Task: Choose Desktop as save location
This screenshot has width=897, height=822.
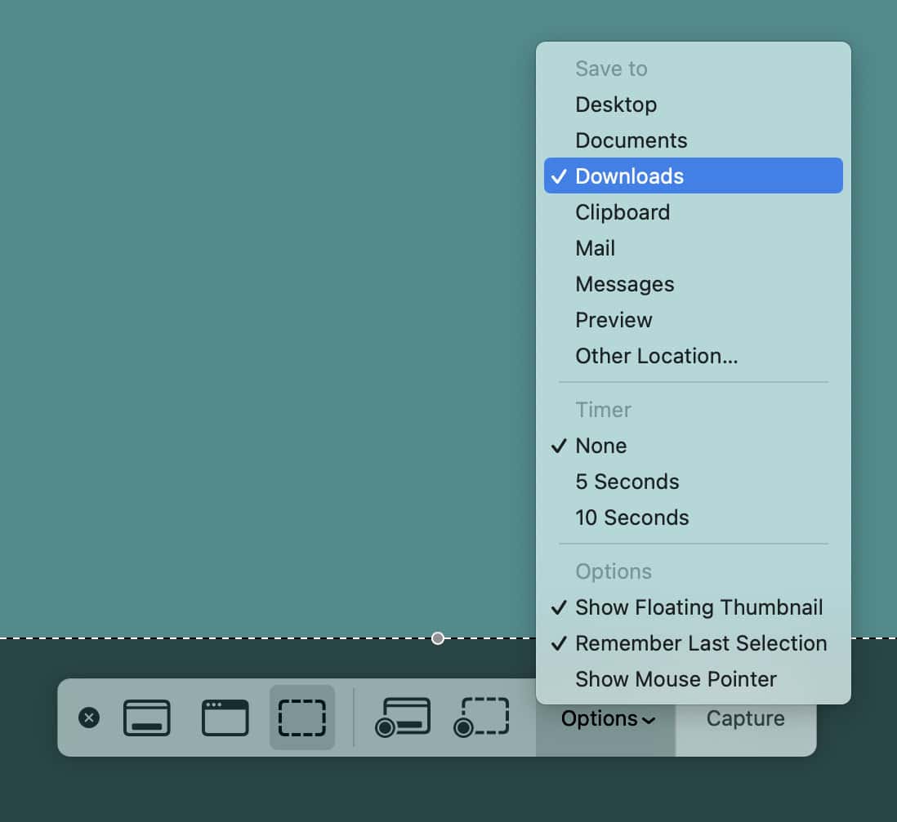Action: [616, 104]
